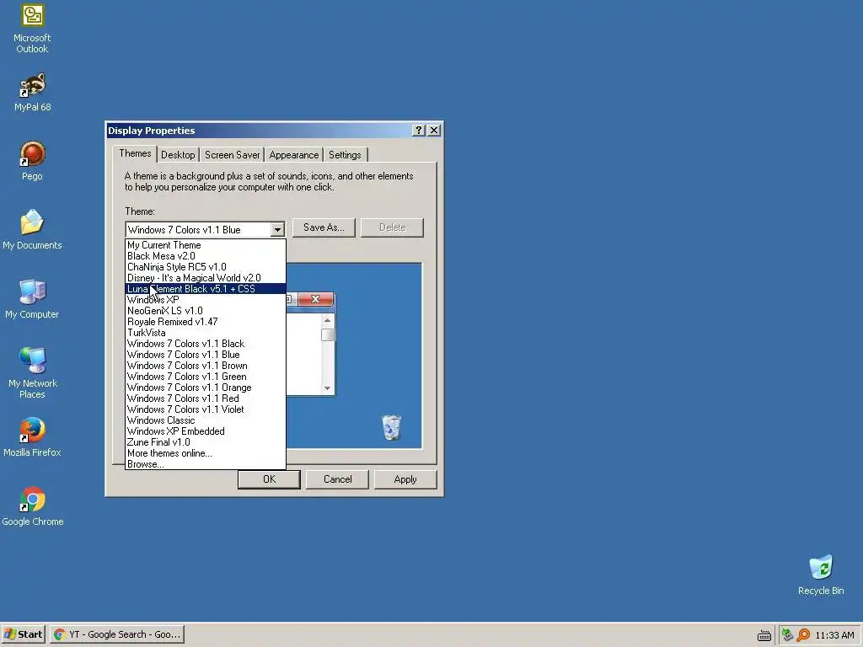Open the on-screen keyboard tray icon
This screenshot has height=647, width=863.
(764, 635)
